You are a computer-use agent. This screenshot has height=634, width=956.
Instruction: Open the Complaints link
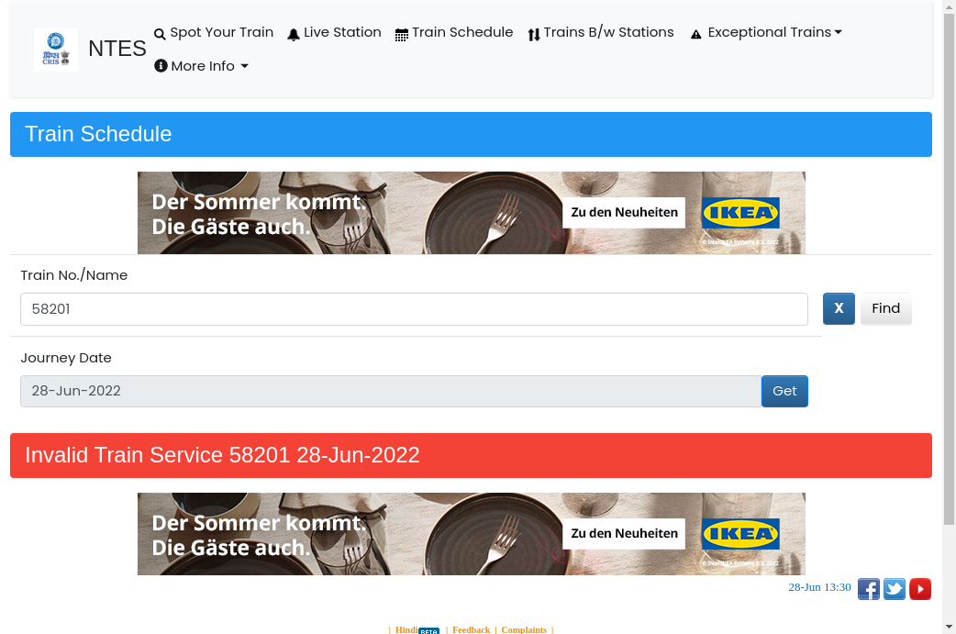524,629
